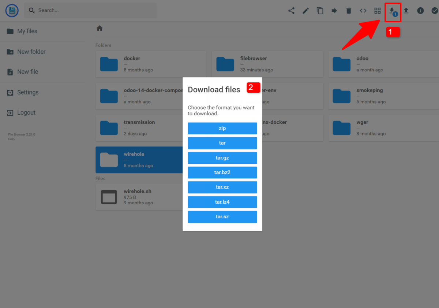Choose the tar.gz download format

click(x=222, y=158)
